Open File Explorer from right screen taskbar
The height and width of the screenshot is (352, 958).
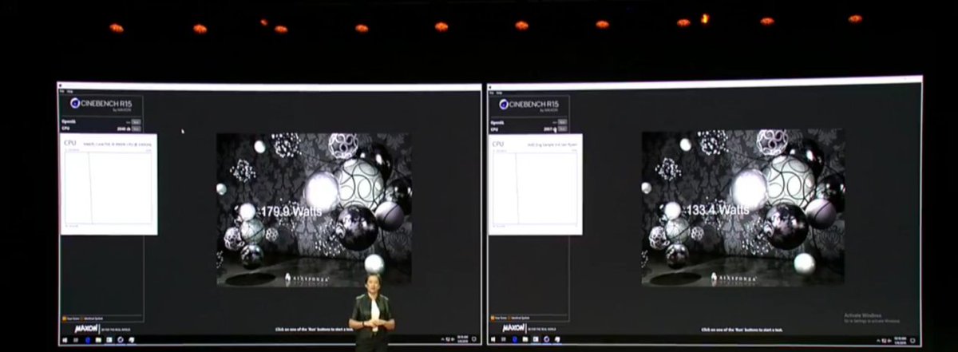pos(525,339)
